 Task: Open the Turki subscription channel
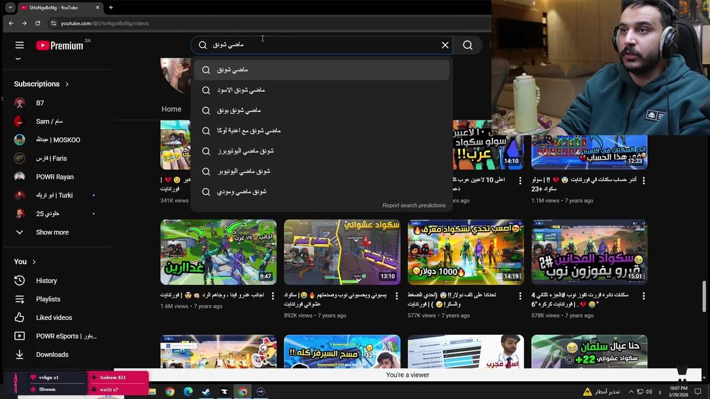click(55, 195)
